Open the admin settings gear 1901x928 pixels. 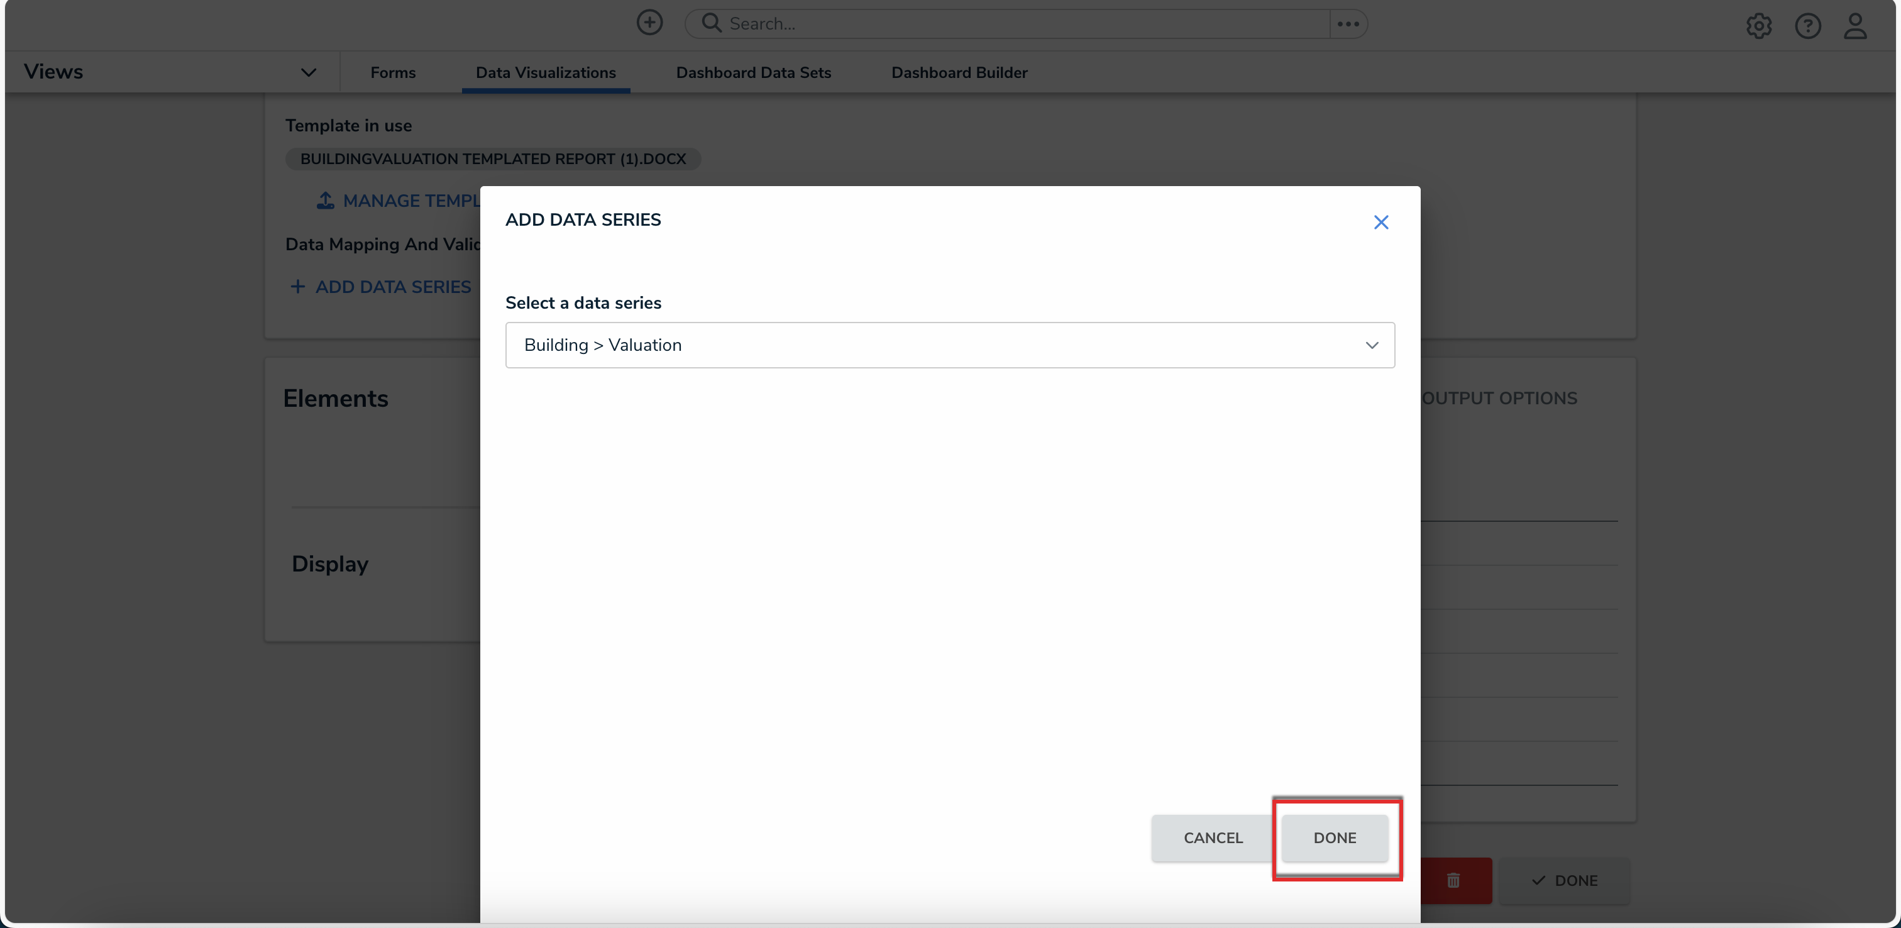1758,26
